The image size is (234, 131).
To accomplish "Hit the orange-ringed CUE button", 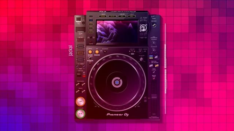I will tap(80, 102).
